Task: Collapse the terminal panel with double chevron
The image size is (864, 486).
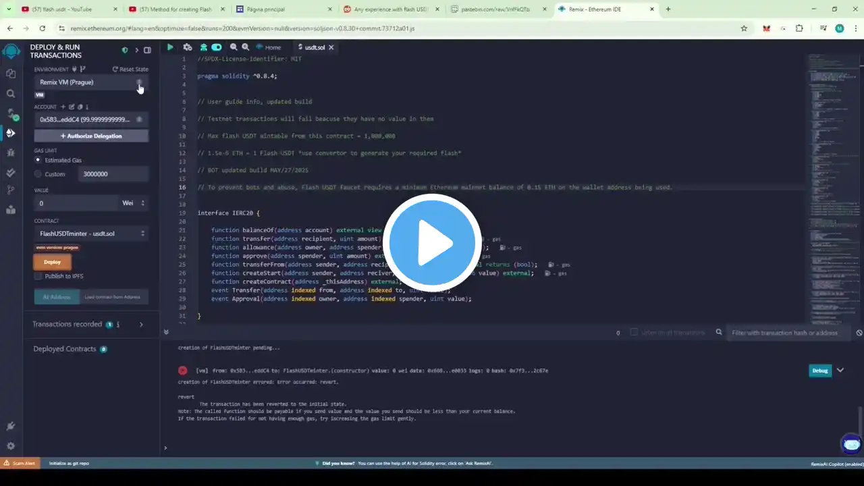Action: (166, 332)
